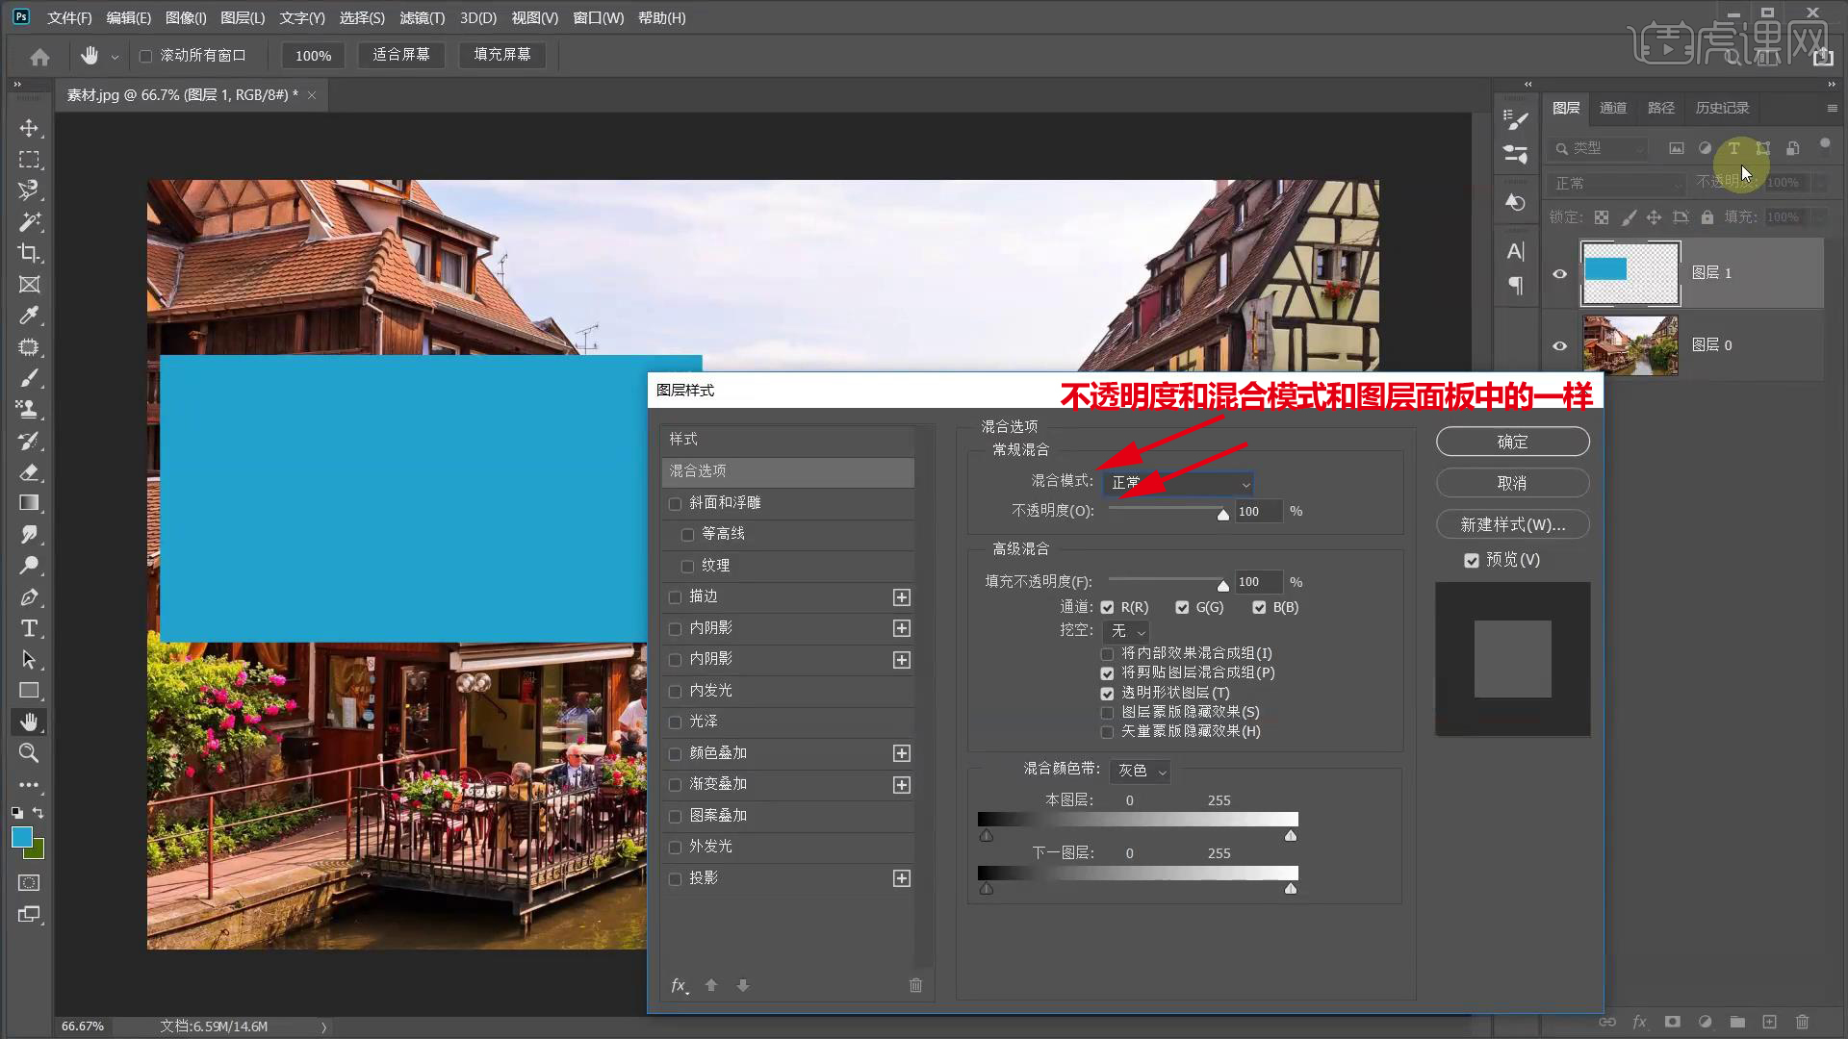Select the Magic Wand tool
This screenshot has height=1039, width=1848.
tap(29, 222)
